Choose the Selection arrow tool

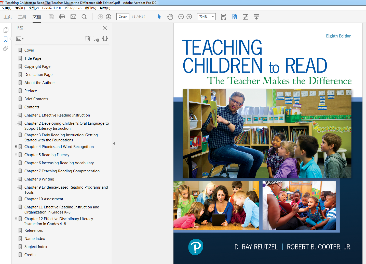[x=159, y=17]
